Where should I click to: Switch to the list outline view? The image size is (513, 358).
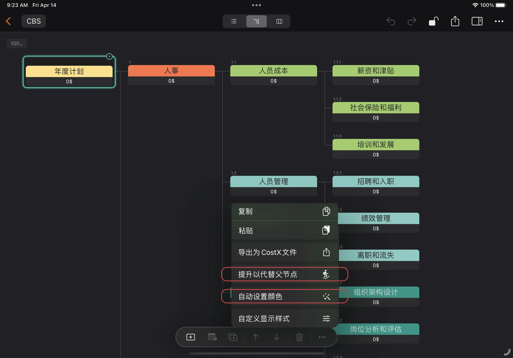[233, 21]
